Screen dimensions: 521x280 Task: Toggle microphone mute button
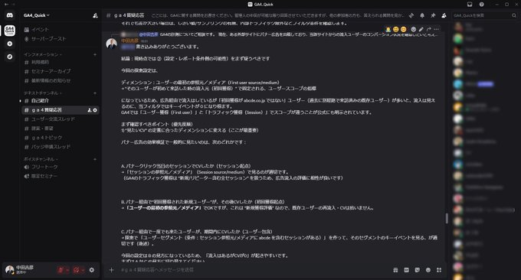pyautogui.click(x=61, y=270)
